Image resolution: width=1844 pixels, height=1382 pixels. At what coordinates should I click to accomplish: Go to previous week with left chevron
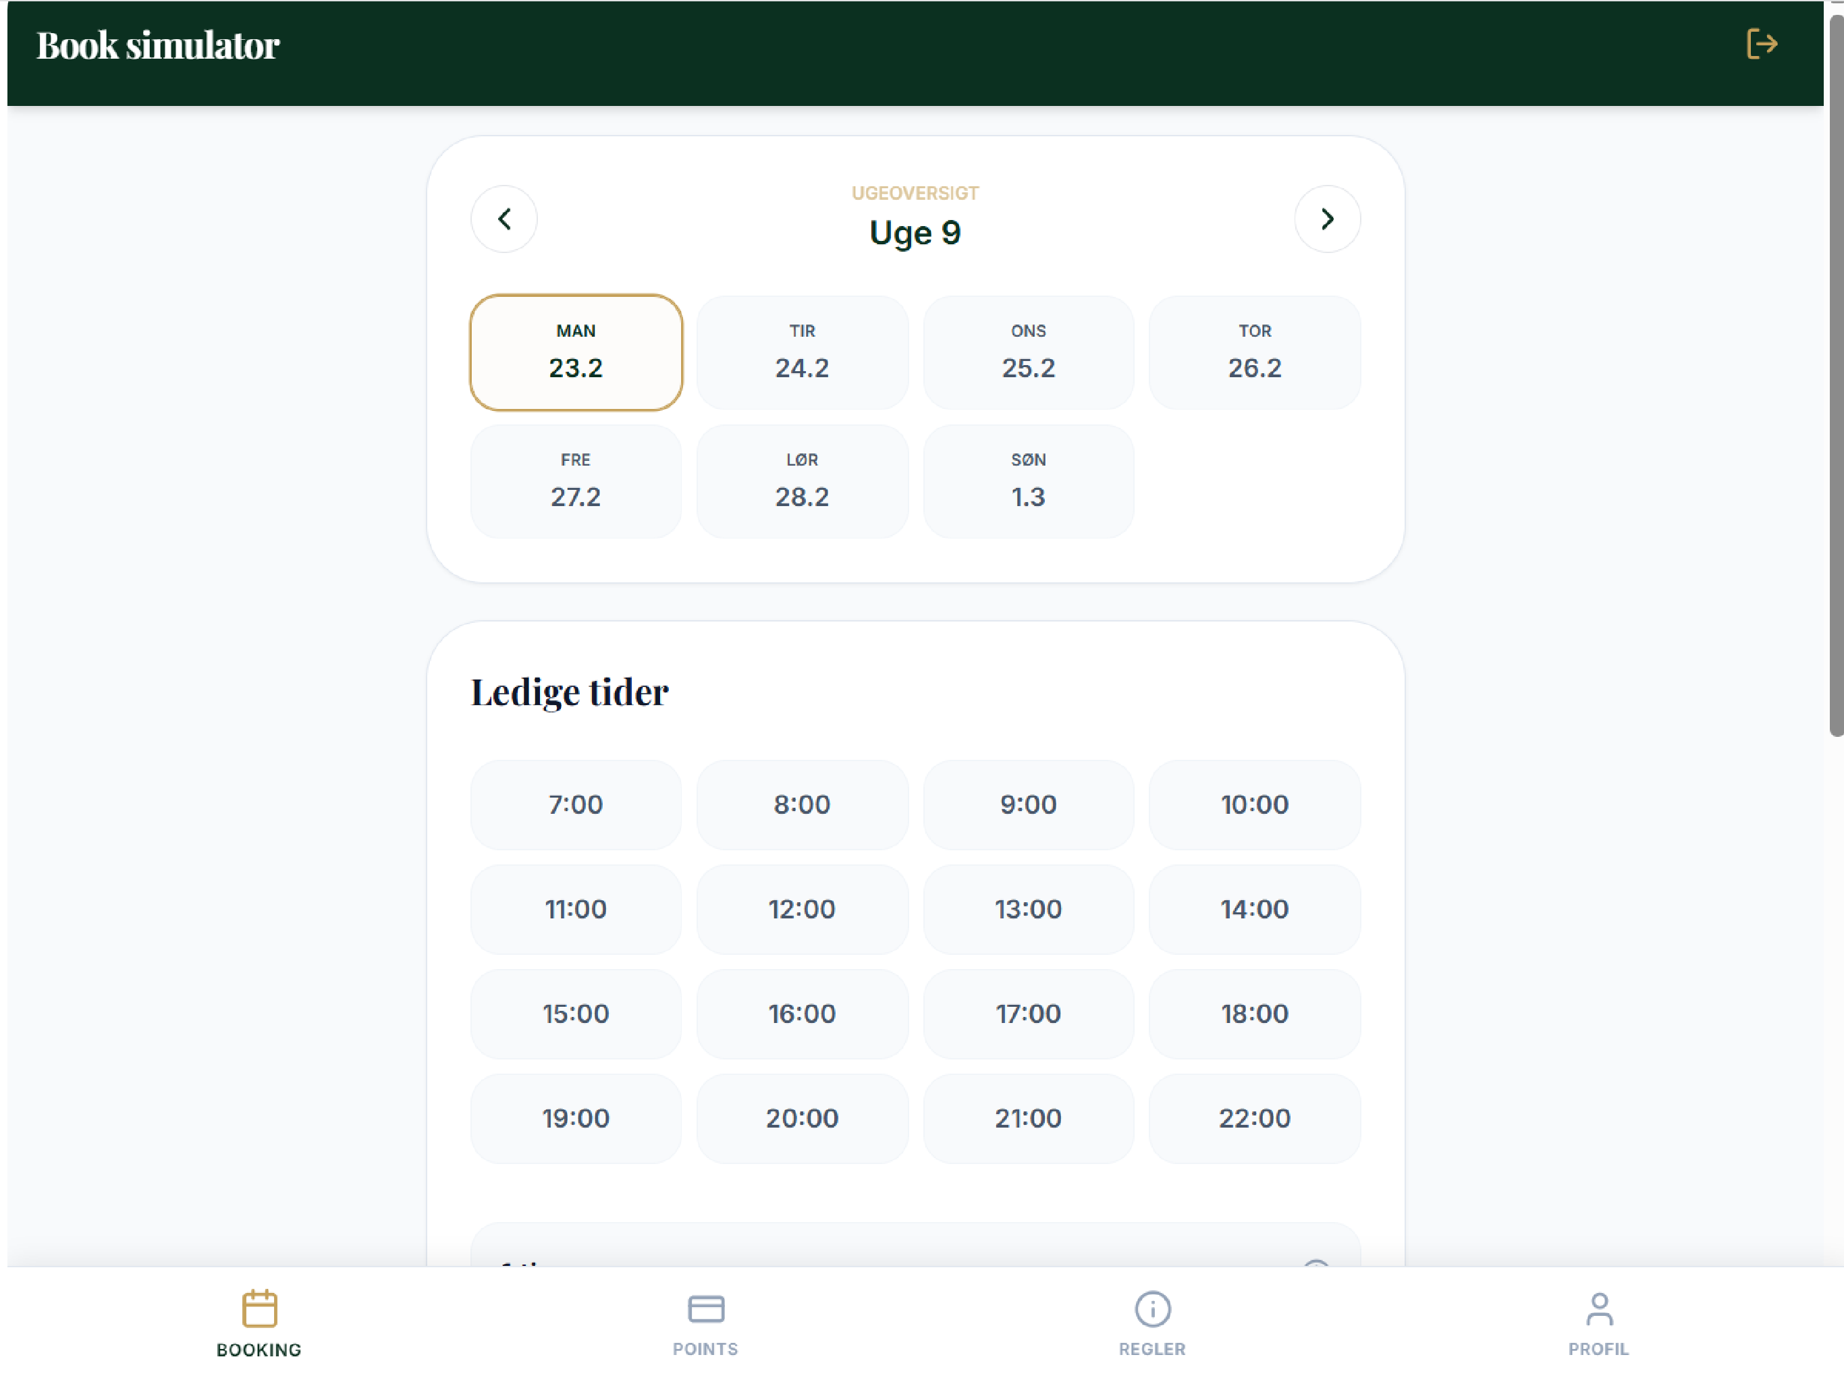pos(504,219)
